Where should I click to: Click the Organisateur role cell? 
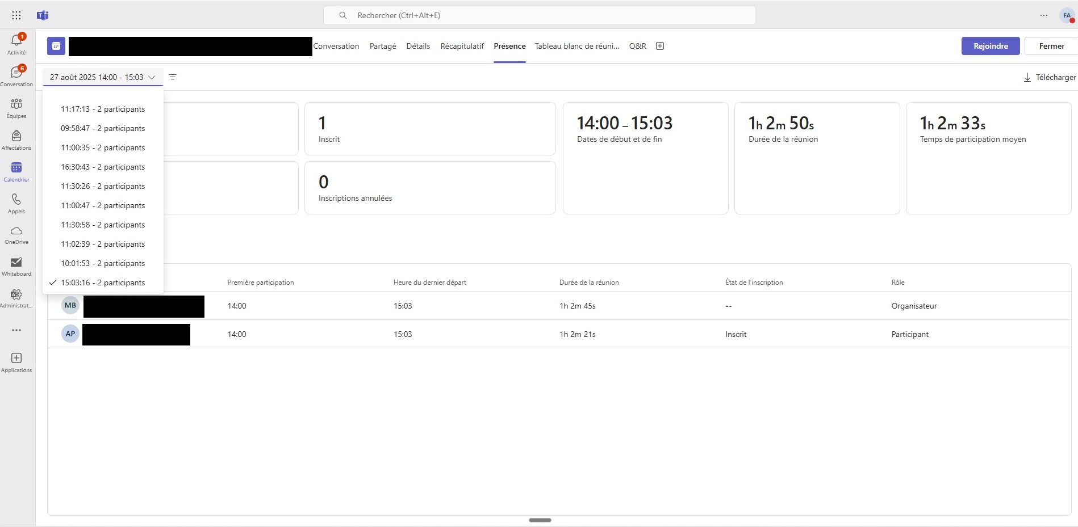click(x=914, y=306)
